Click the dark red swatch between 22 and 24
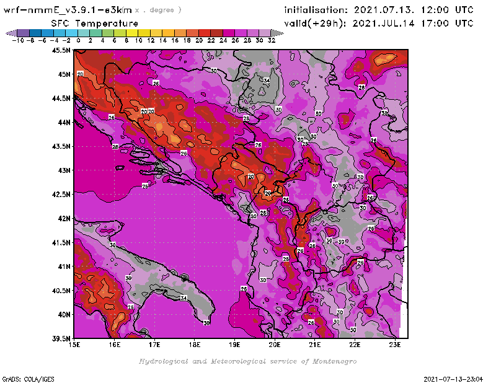Viewport: 496px width, 383px height. 216,33
